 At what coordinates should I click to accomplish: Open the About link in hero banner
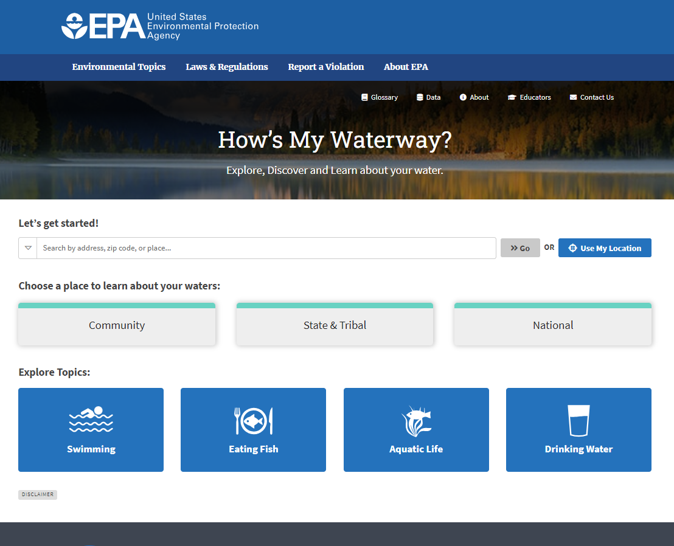pyautogui.click(x=474, y=97)
